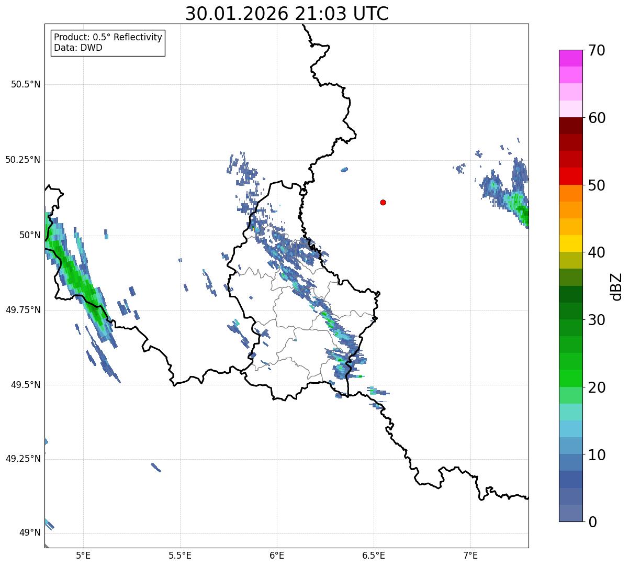This screenshot has width=629, height=566.
Task: Click the colorbar tick label "60"
Action: pyautogui.click(x=597, y=118)
